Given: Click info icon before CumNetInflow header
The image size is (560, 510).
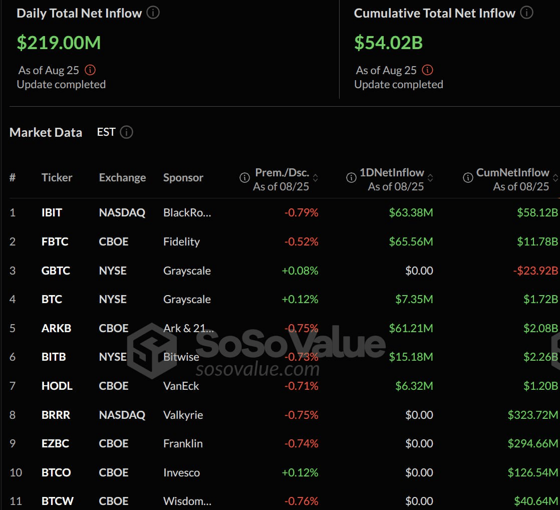Looking at the screenshot, I should click(468, 177).
